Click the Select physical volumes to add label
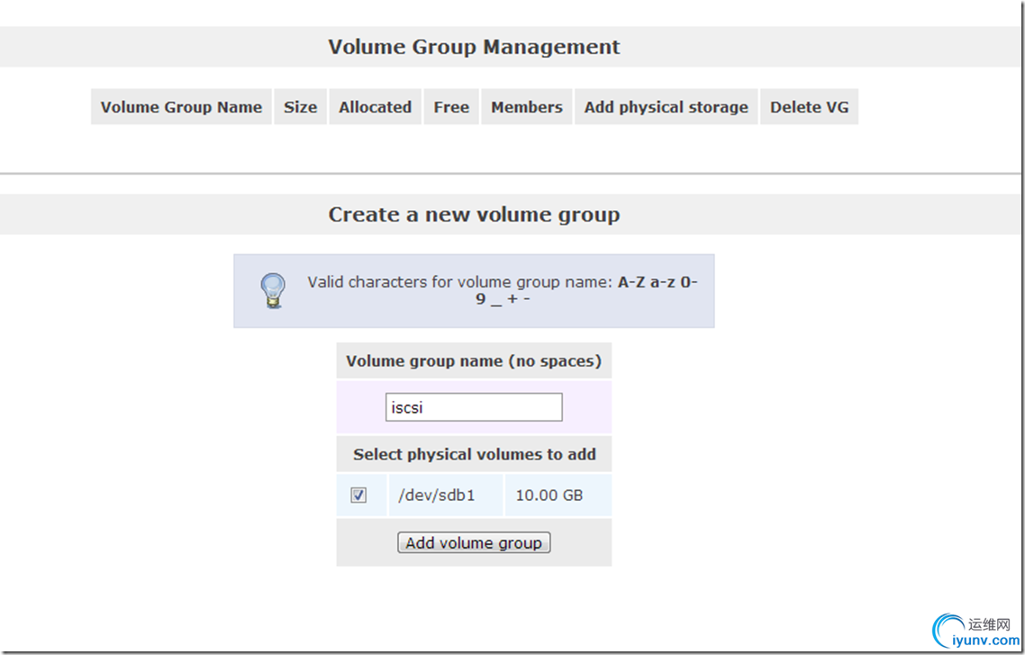 (474, 454)
